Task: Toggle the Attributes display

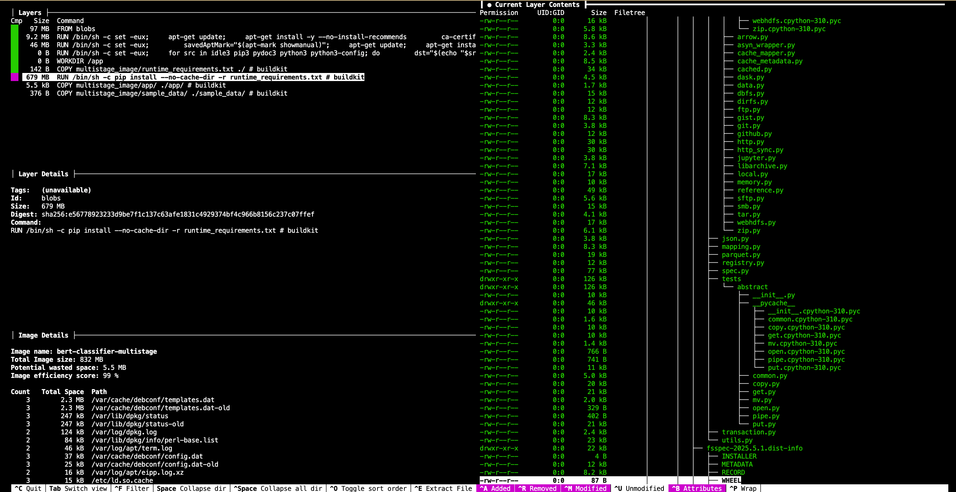Action: (697, 488)
